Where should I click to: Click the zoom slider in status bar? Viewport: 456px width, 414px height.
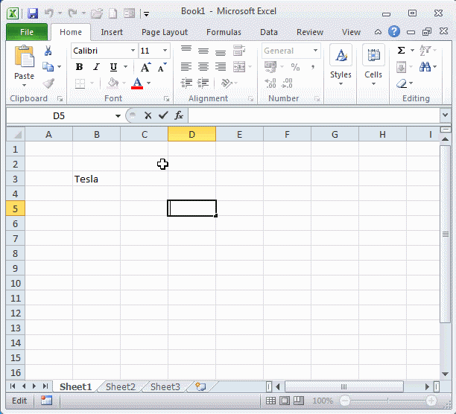pos(387,401)
